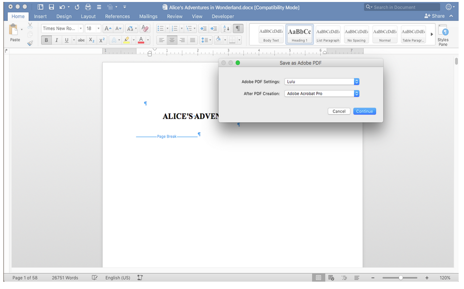Viewport: 464px width, 289px height.
Task: Toggle Bold formatting
Action: [46, 40]
